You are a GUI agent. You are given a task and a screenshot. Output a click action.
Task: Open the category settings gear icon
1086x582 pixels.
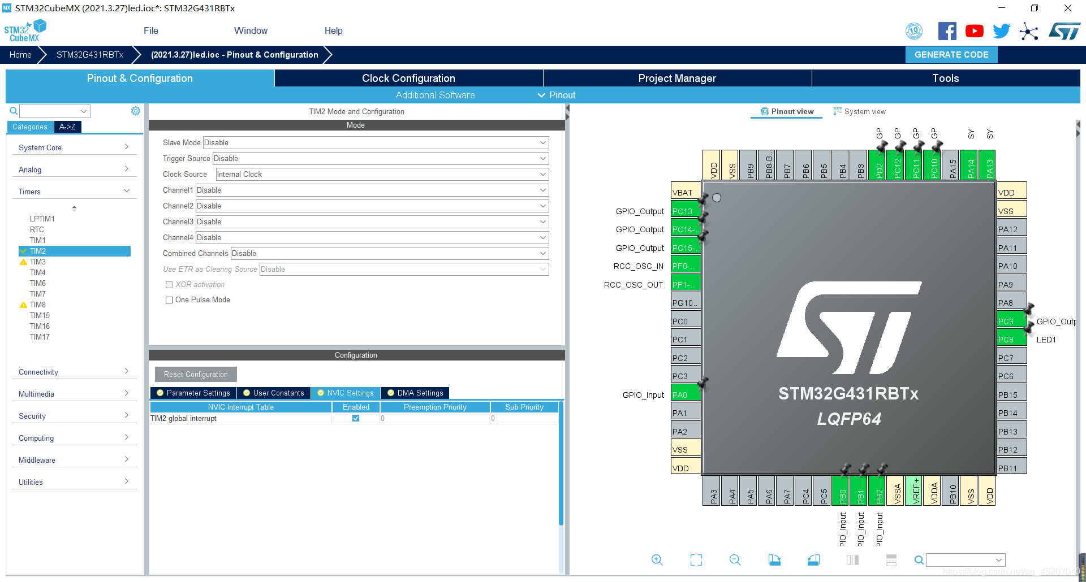click(136, 111)
